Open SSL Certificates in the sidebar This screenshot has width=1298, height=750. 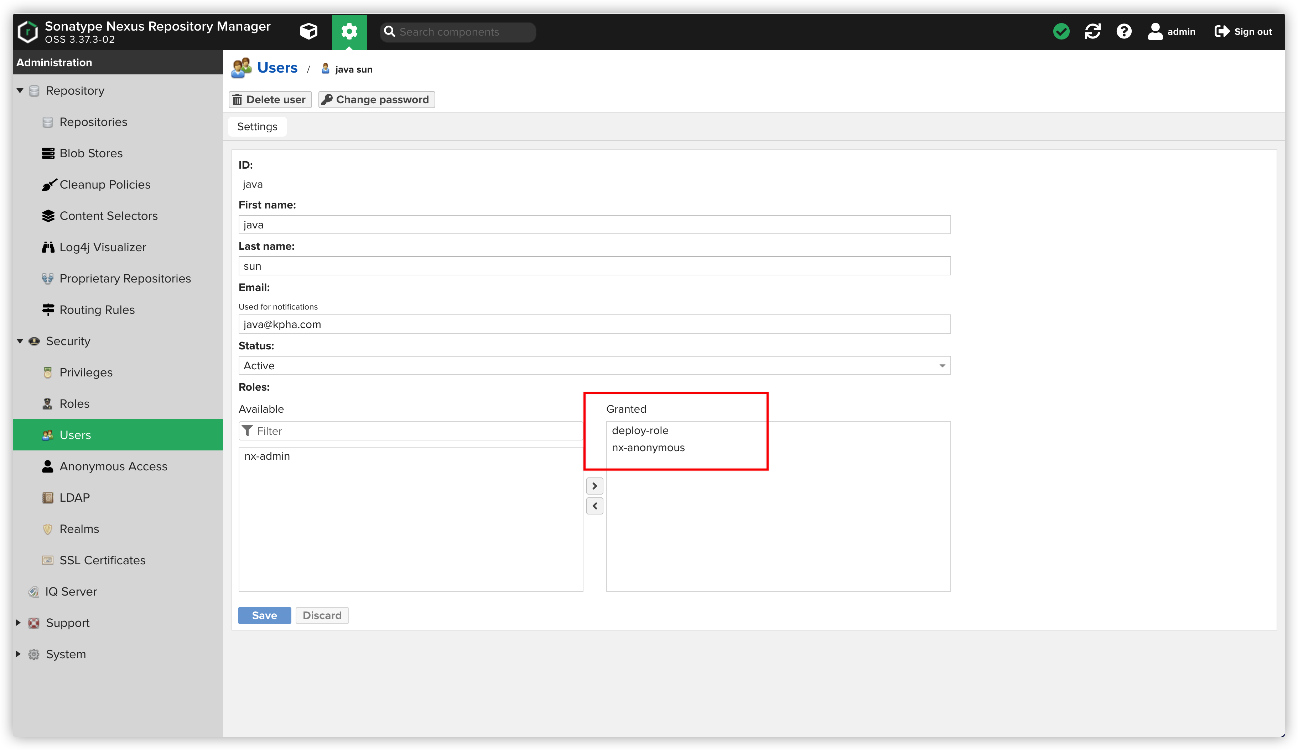pos(103,560)
